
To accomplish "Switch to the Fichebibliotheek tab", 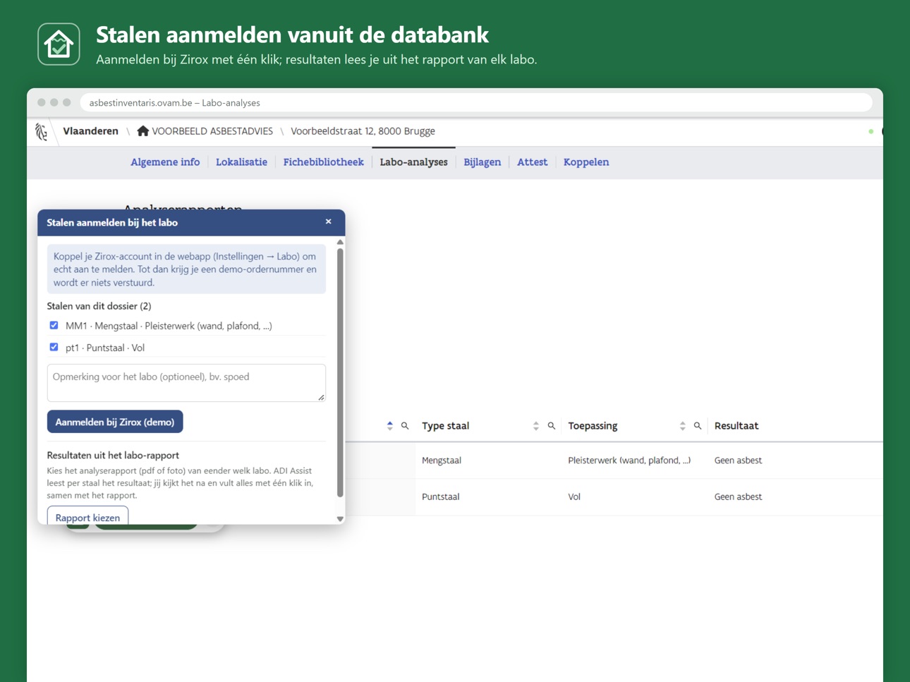I will (x=323, y=162).
